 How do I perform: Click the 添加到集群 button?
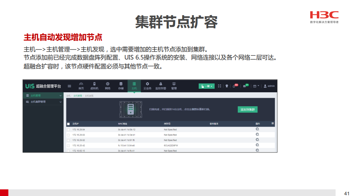pyautogui.click(x=247, y=109)
